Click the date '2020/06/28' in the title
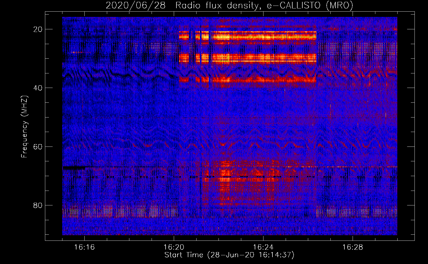The height and width of the screenshot is (264, 428). [x=136, y=6]
